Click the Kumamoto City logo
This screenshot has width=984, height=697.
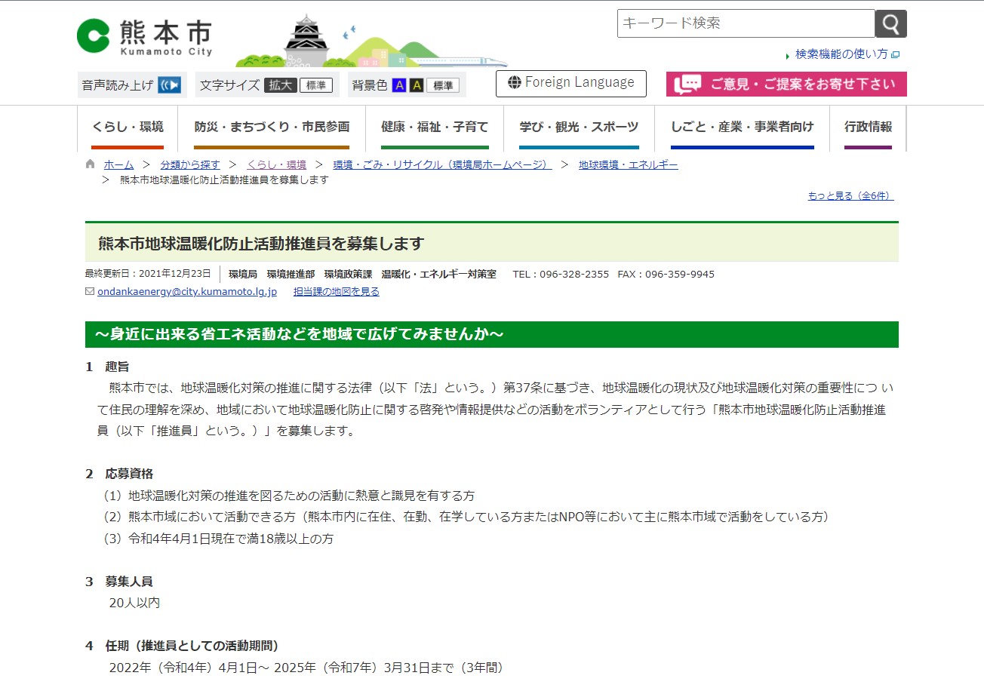pyautogui.click(x=145, y=36)
